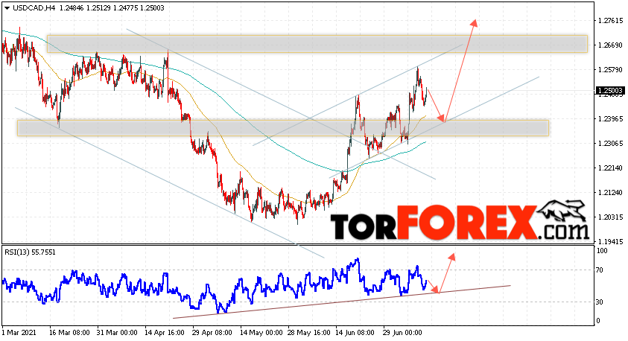Click the 1.19415 price axis label
This screenshot has height=341, width=628.
tap(610, 242)
